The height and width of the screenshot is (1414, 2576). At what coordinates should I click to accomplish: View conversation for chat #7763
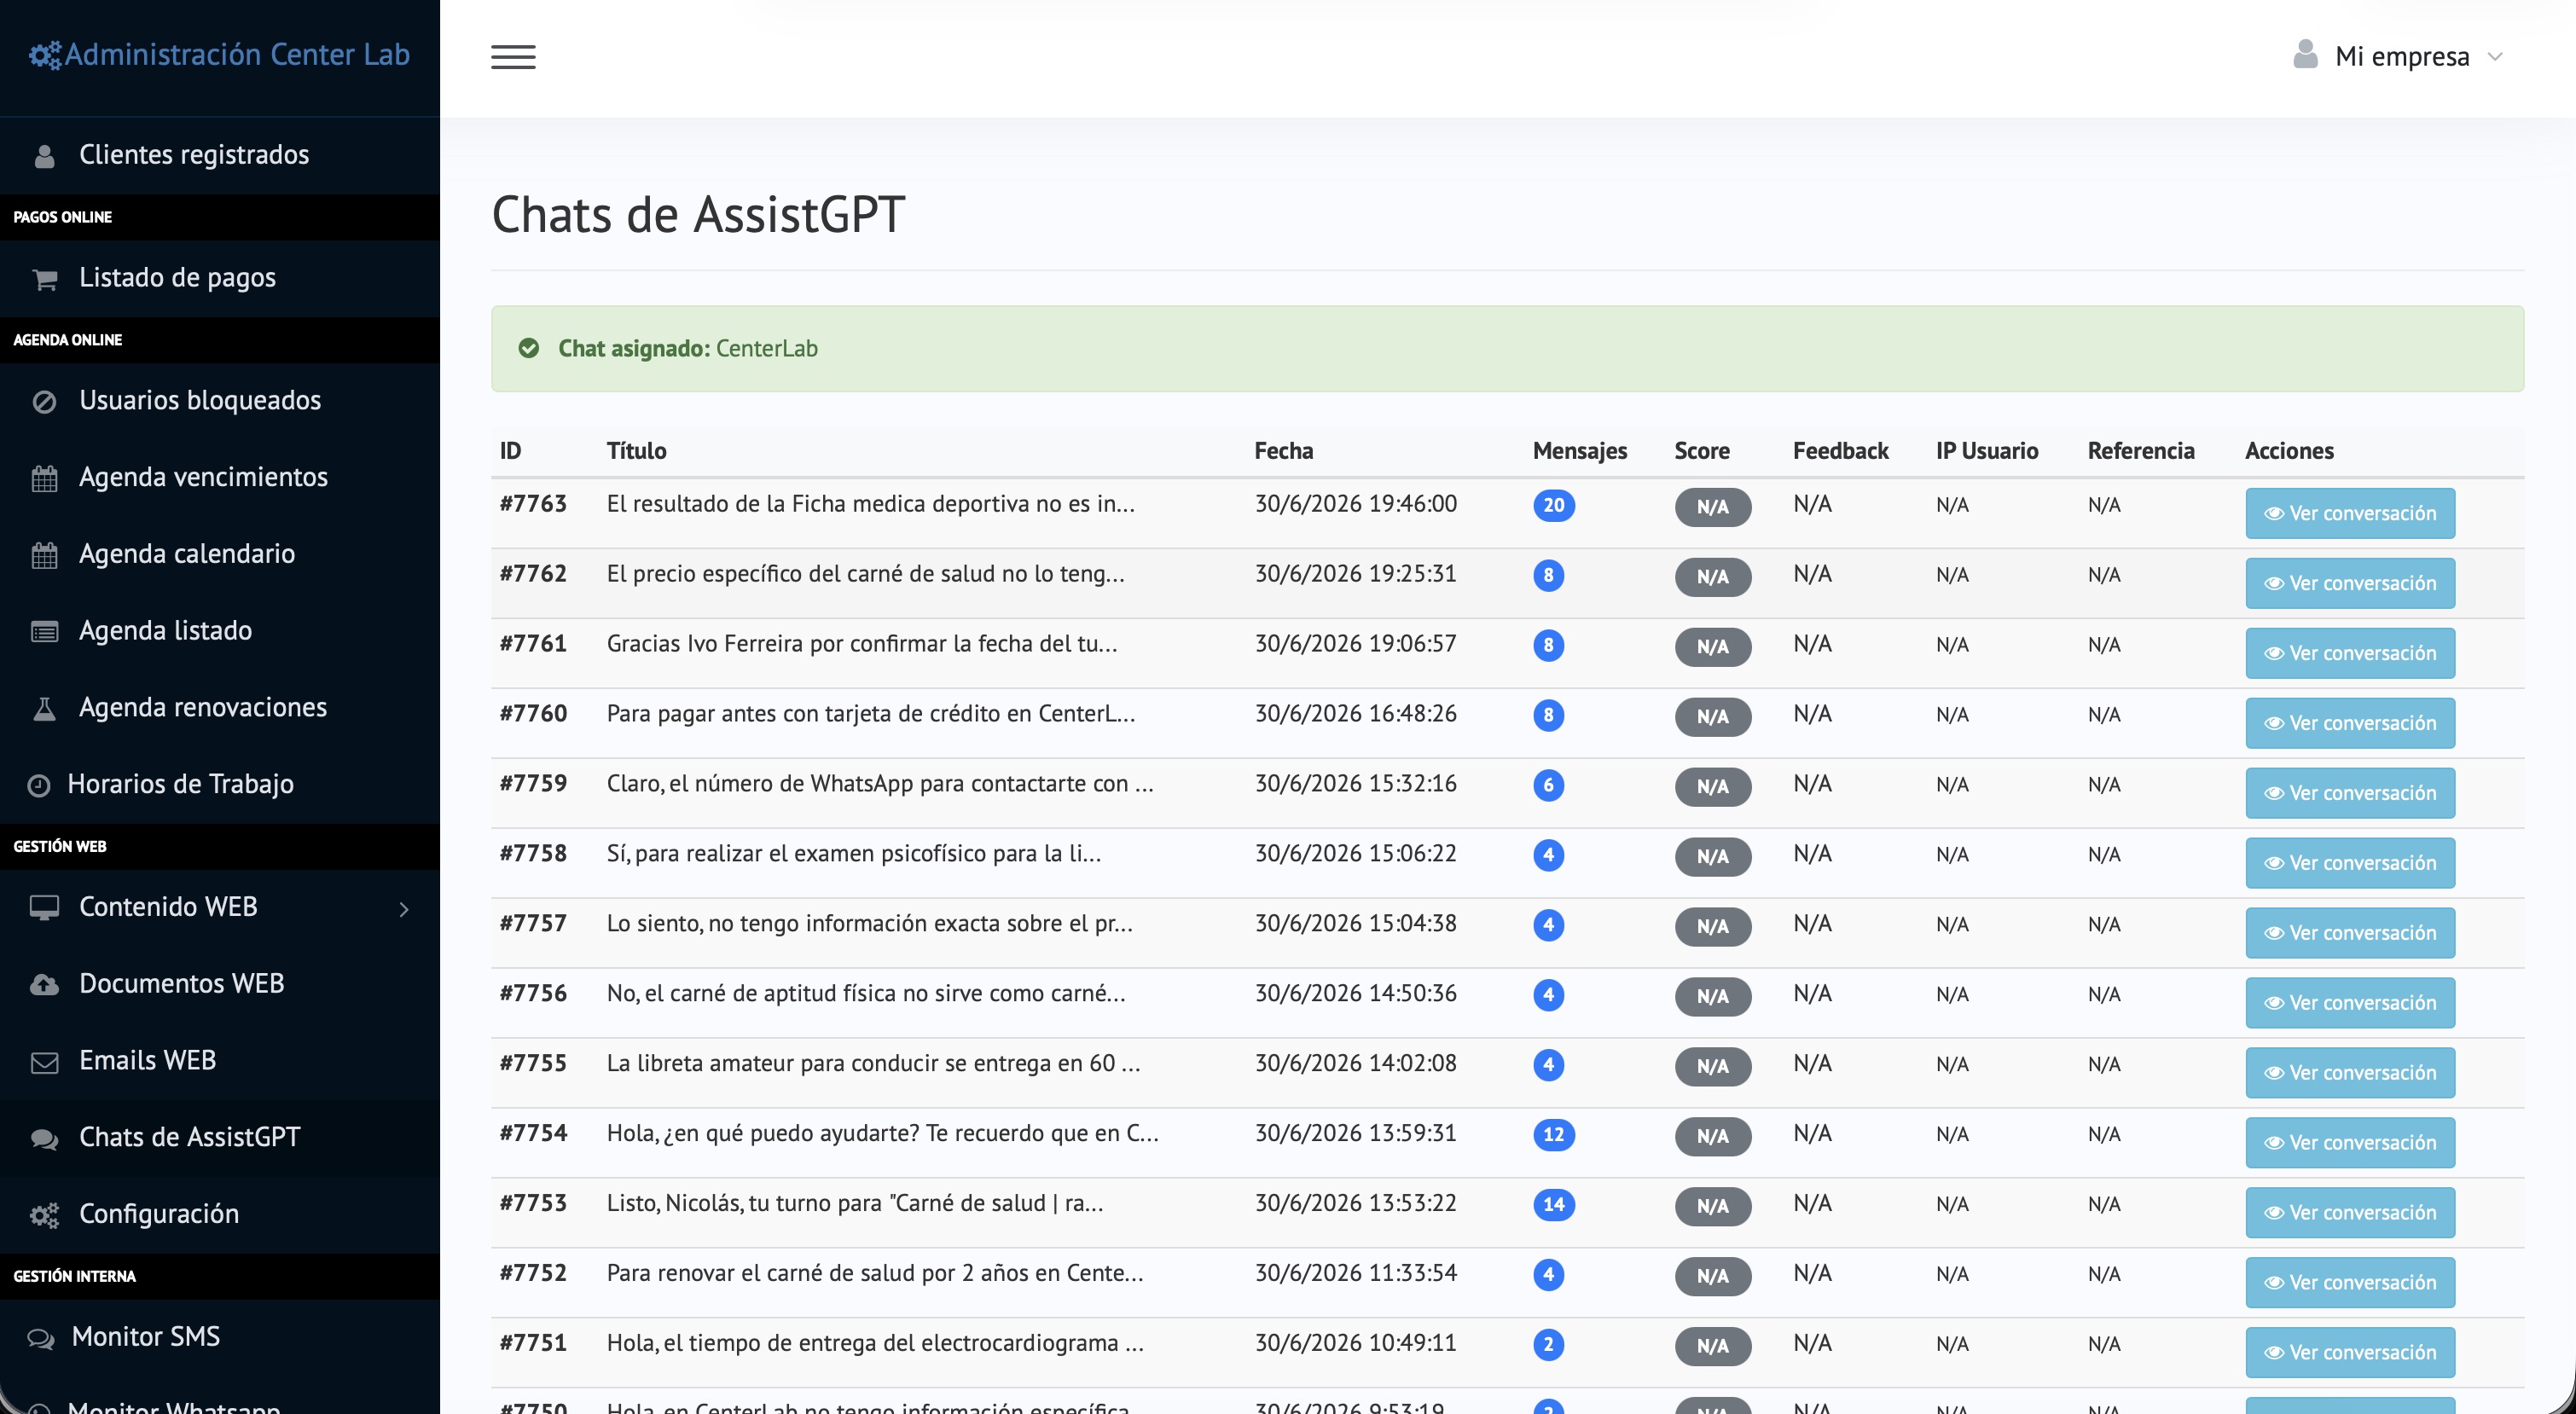tap(2350, 513)
